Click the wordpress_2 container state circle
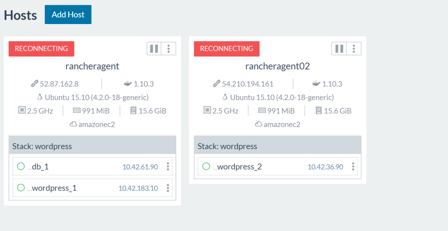Viewport: 448px width, 231px height. click(x=206, y=166)
